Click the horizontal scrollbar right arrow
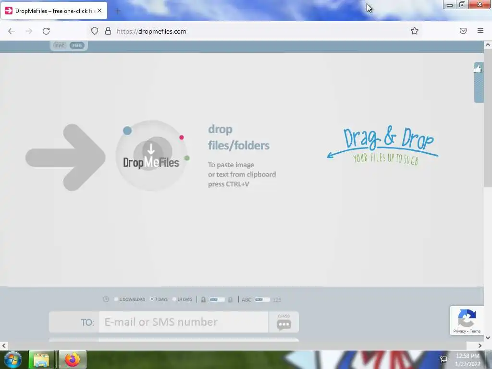 pyautogui.click(x=480, y=345)
